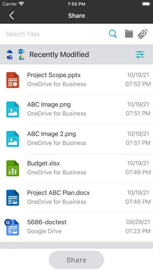
Task: Tap the Recently Modified header label
Action: [59, 55]
